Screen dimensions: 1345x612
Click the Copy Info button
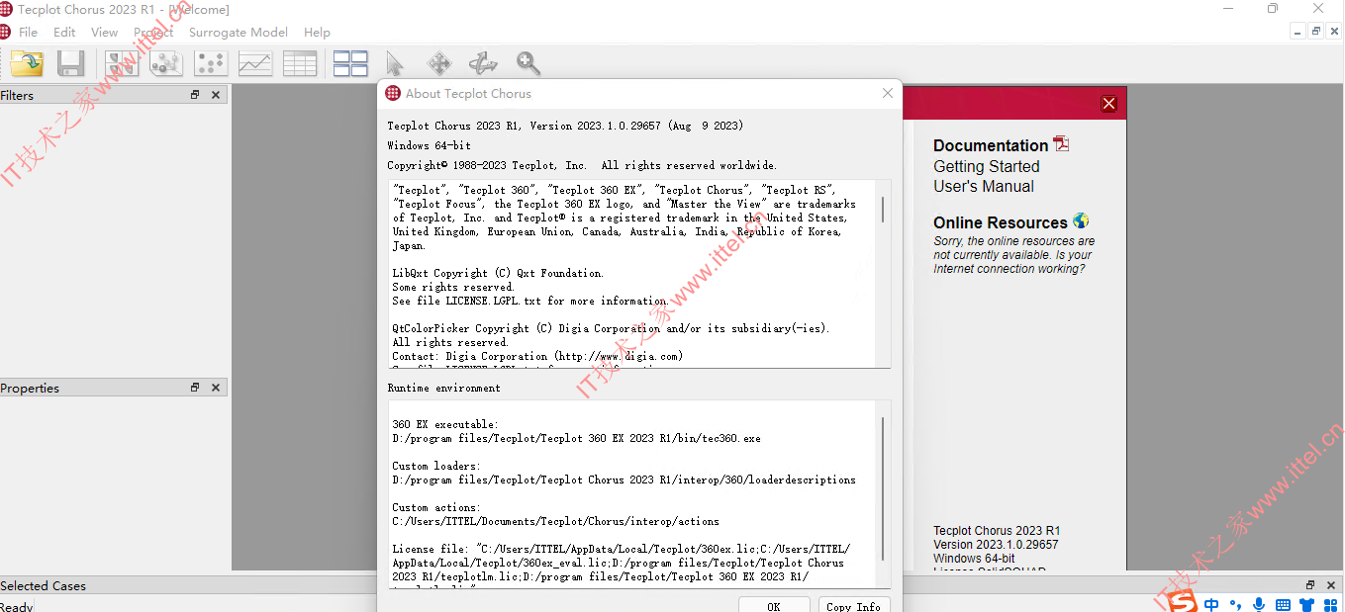pyautogui.click(x=853, y=605)
